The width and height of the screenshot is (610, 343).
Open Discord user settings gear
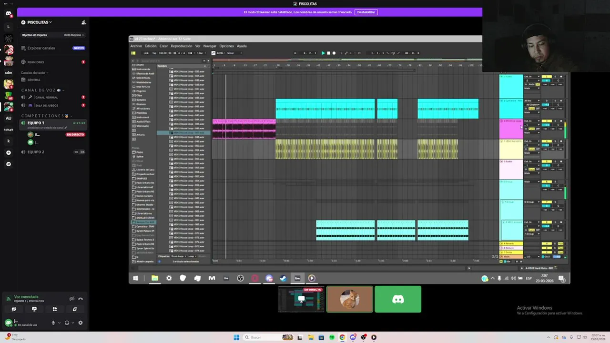[x=80, y=323]
